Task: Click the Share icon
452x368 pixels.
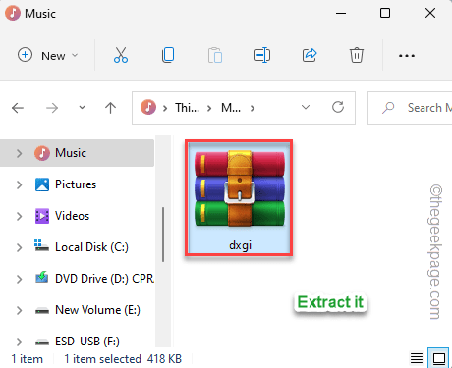Action: [x=310, y=55]
